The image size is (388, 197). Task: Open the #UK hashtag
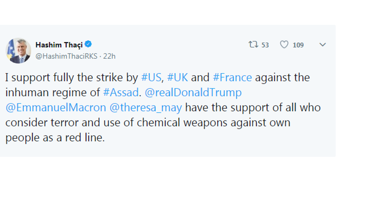[x=177, y=77]
